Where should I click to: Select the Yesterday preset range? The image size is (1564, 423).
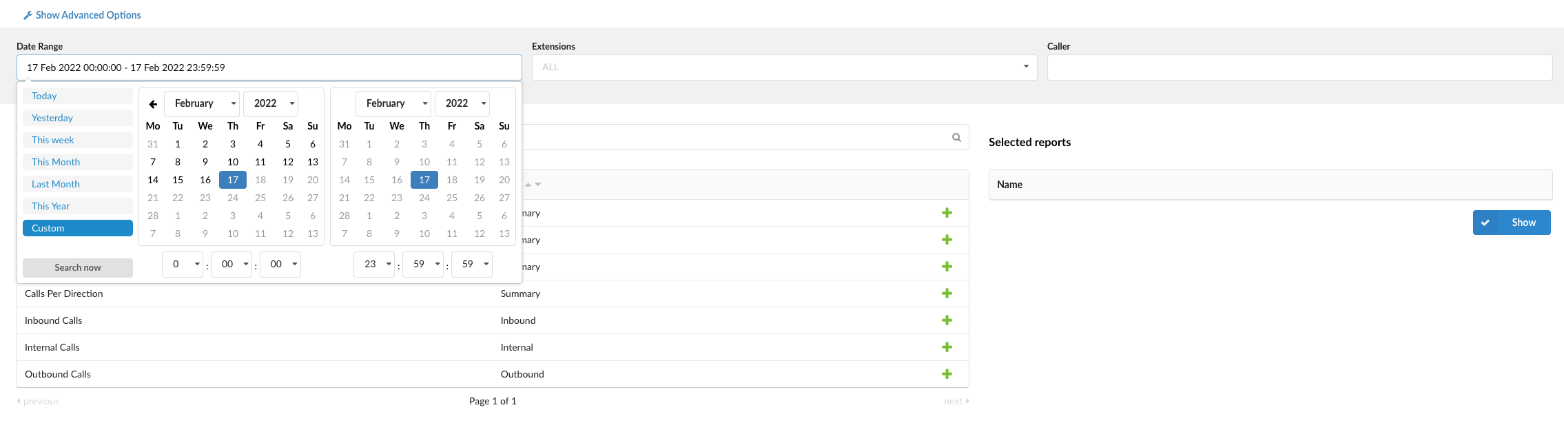(78, 118)
